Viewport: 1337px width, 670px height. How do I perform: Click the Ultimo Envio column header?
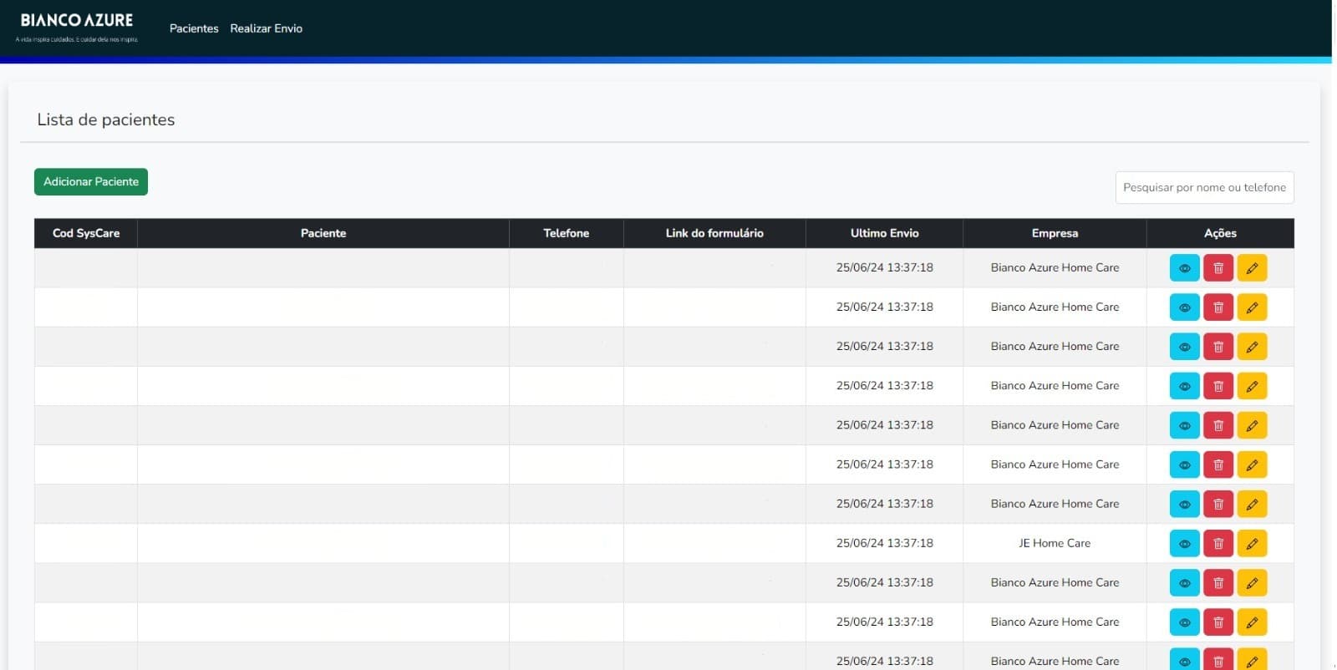(x=884, y=233)
